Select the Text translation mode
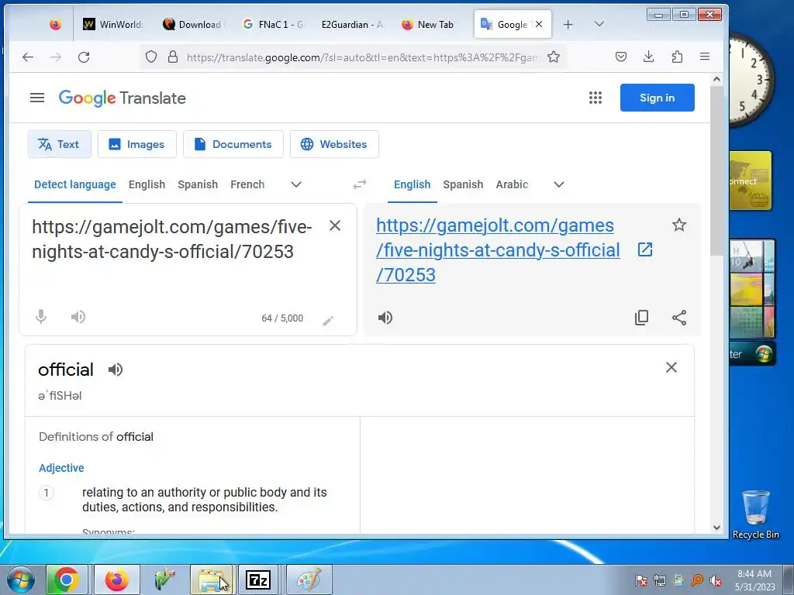The width and height of the screenshot is (794, 595). (x=59, y=144)
